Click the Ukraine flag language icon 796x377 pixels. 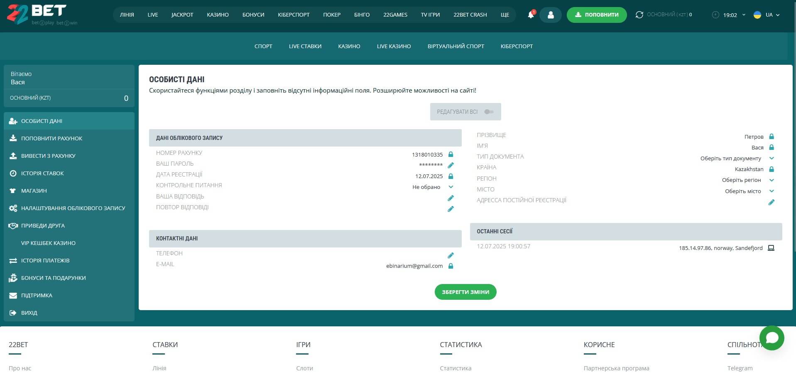tap(757, 15)
